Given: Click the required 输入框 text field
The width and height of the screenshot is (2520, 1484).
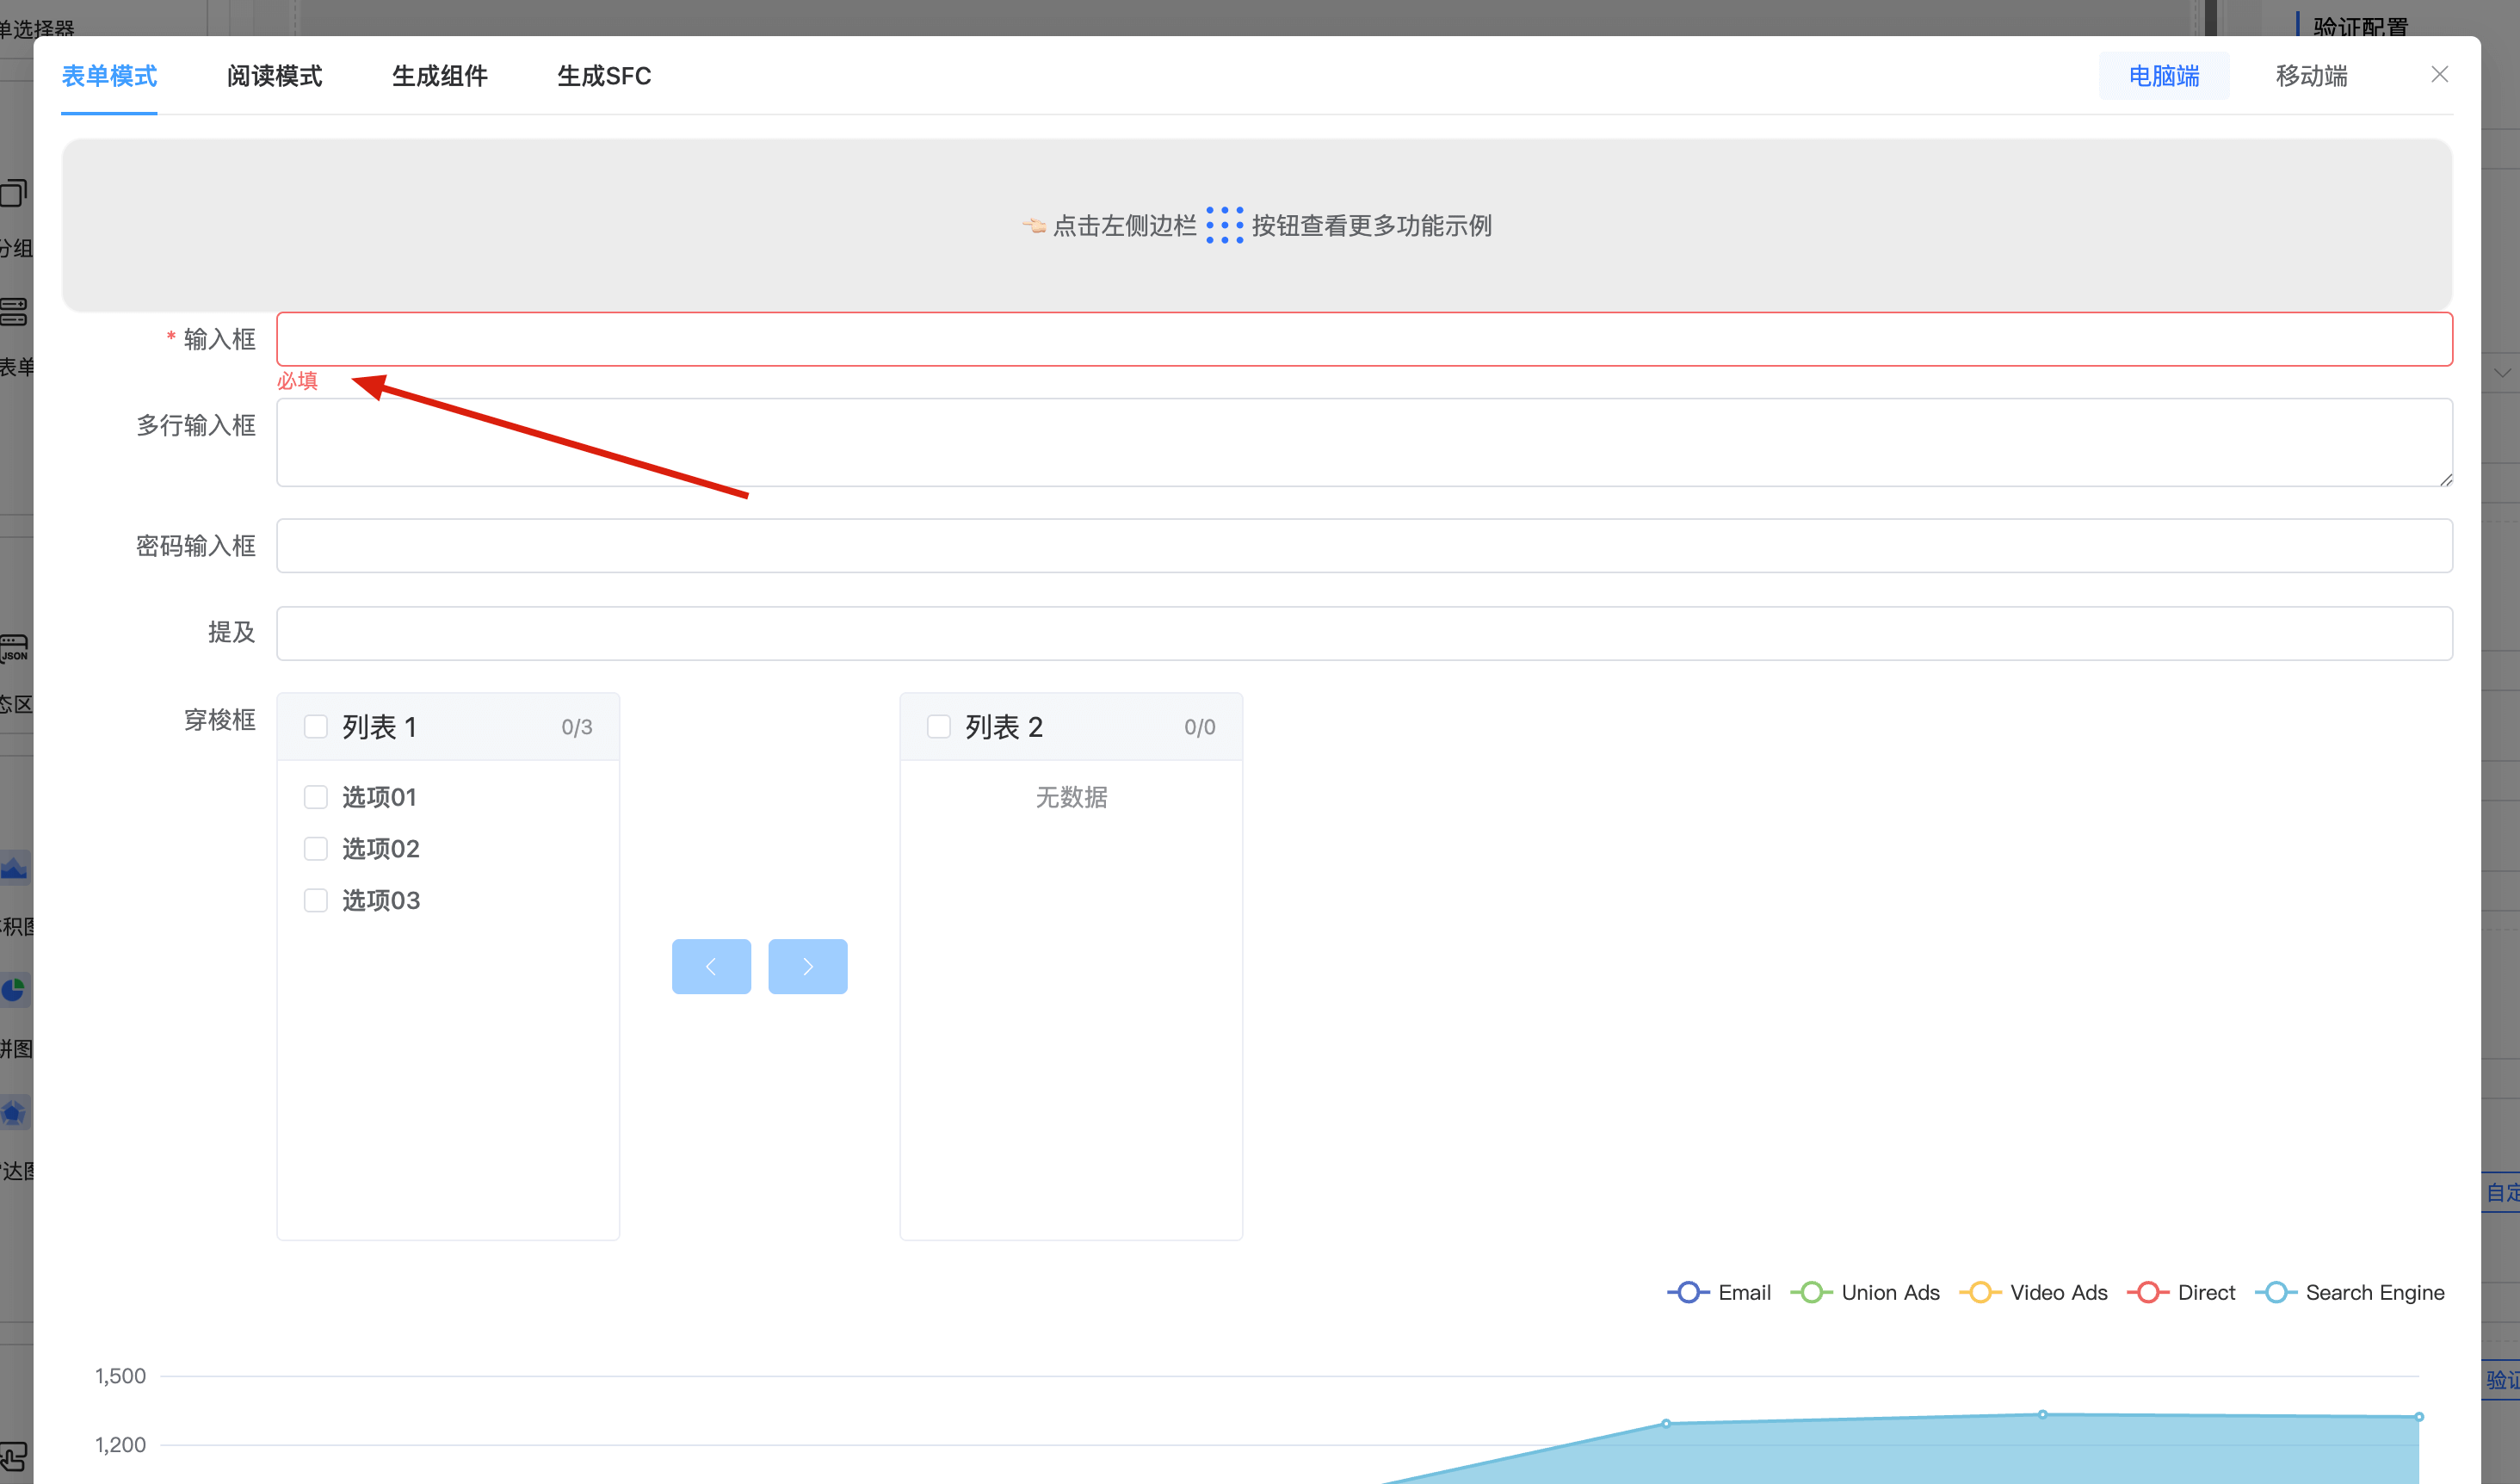Looking at the screenshot, I should point(1364,340).
